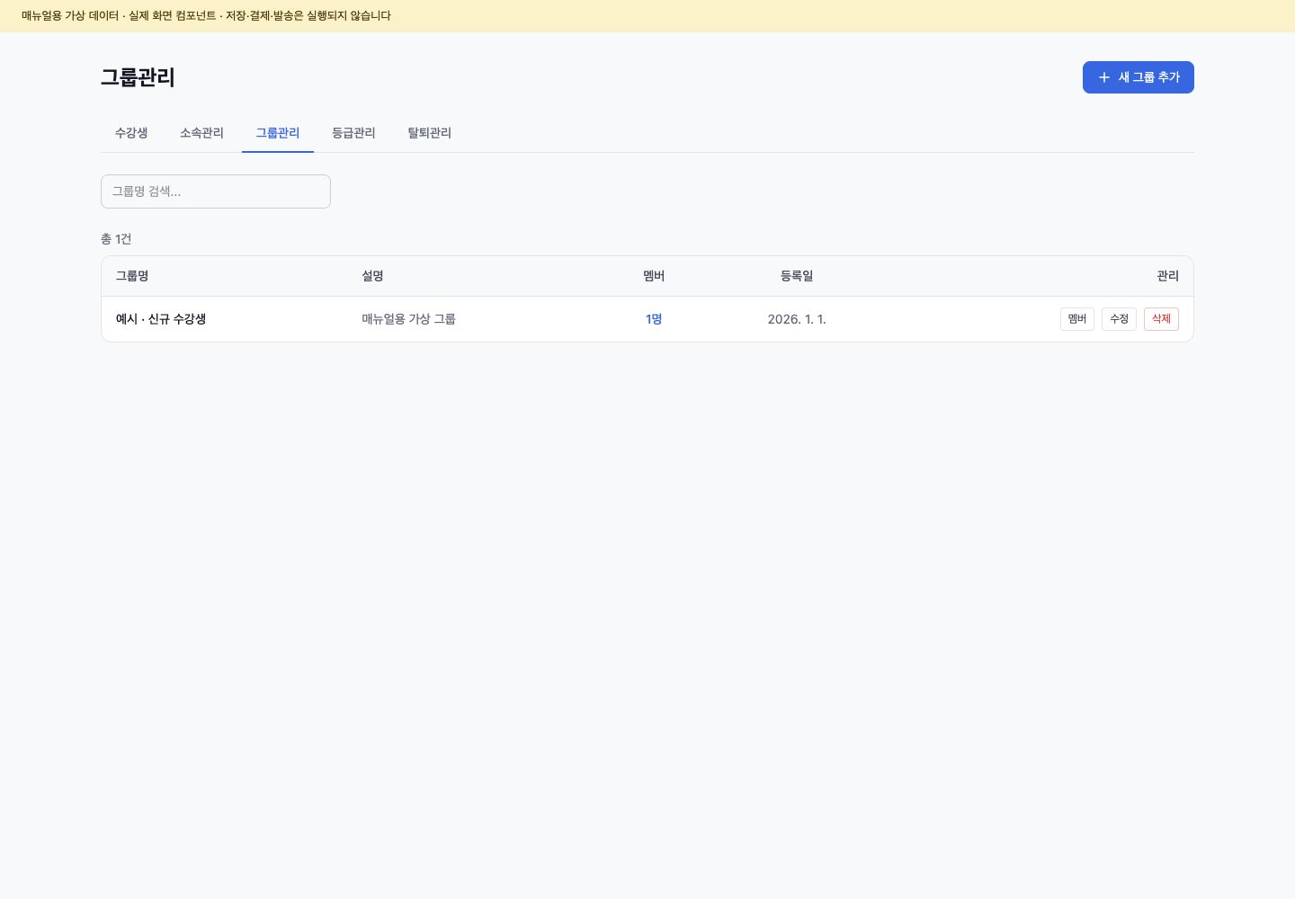Open the 탈퇴관리 tab

tap(430, 133)
